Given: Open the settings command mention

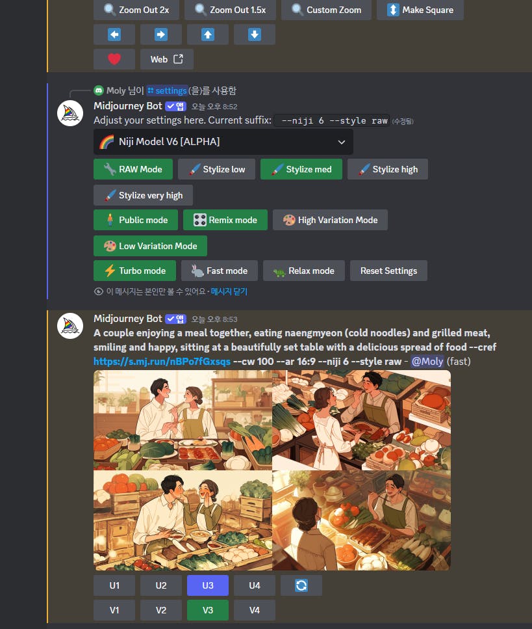Looking at the screenshot, I should 167,90.
